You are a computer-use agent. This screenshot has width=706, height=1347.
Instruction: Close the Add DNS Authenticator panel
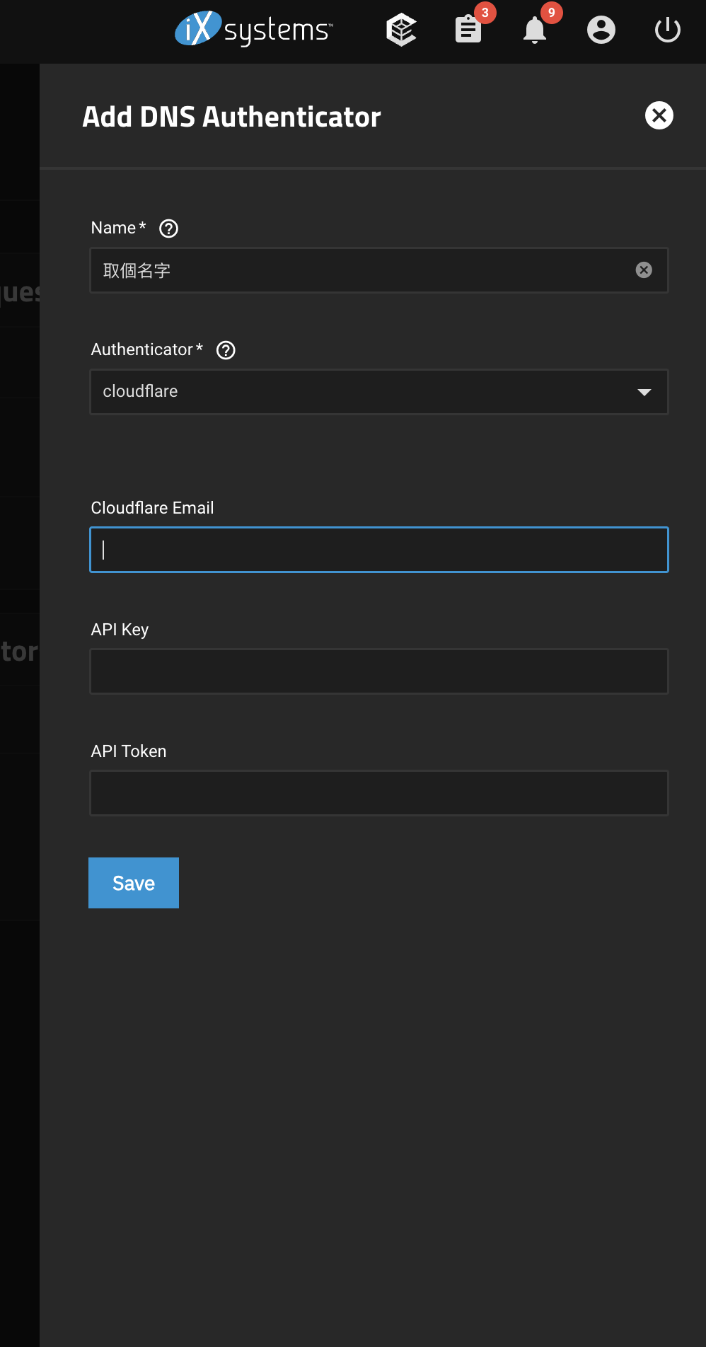pos(659,115)
